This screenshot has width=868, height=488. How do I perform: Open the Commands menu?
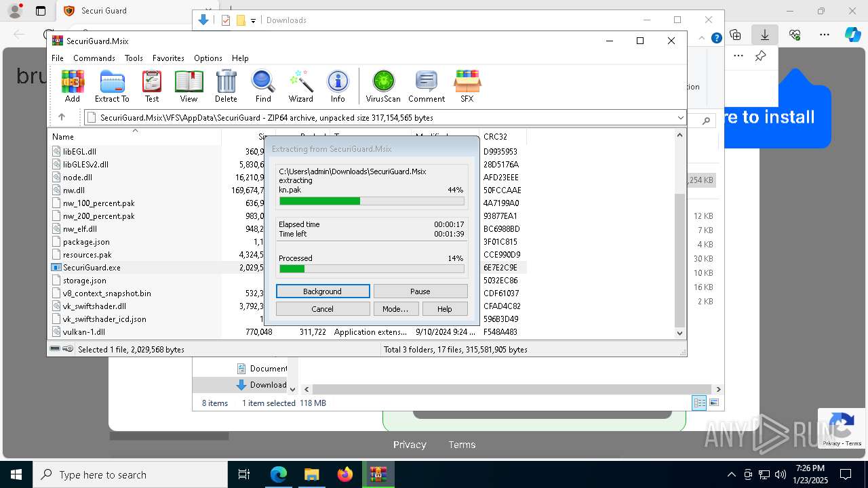pyautogui.click(x=94, y=58)
